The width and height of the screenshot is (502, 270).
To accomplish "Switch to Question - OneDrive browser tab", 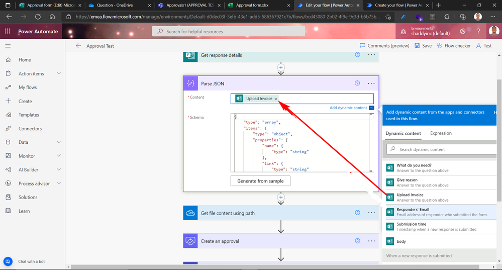I will click(x=119, y=5).
